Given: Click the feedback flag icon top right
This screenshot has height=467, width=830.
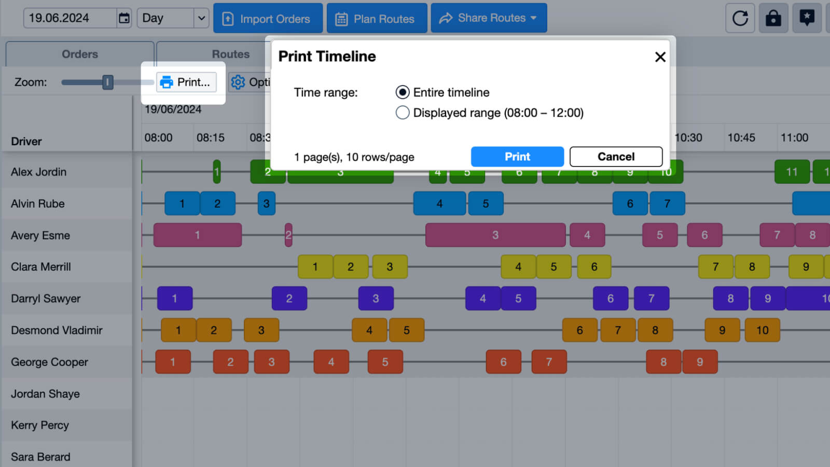Looking at the screenshot, I should tap(807, 18).
